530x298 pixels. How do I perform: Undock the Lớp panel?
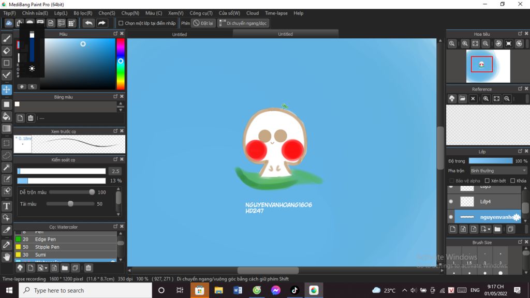click(x=520, y=151)
